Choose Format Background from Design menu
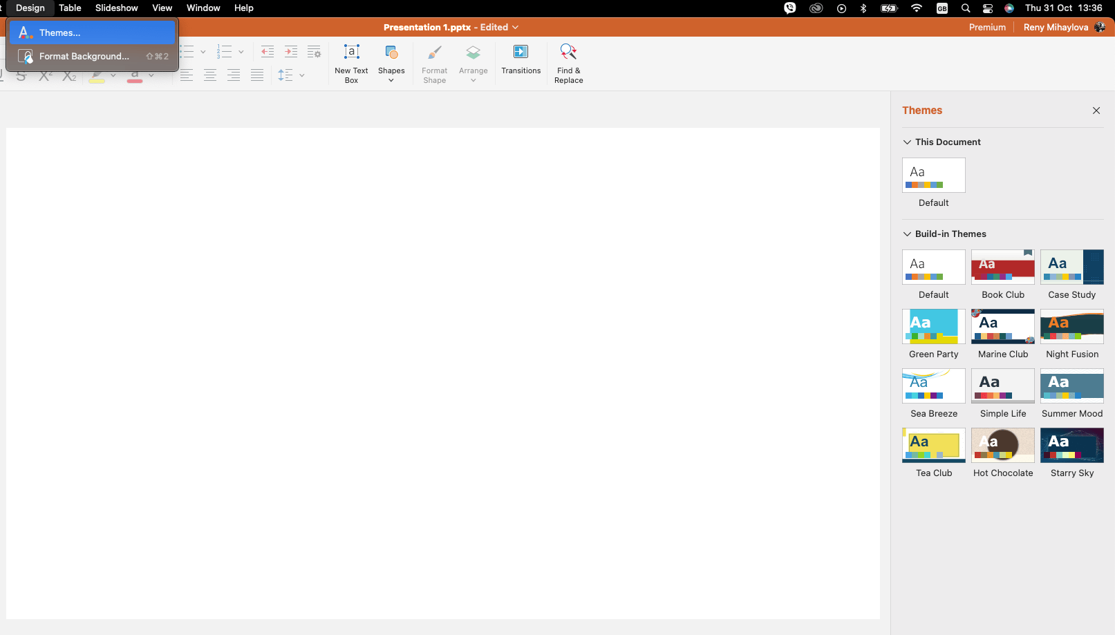1115x635 pixels. (x=83, y=56)
